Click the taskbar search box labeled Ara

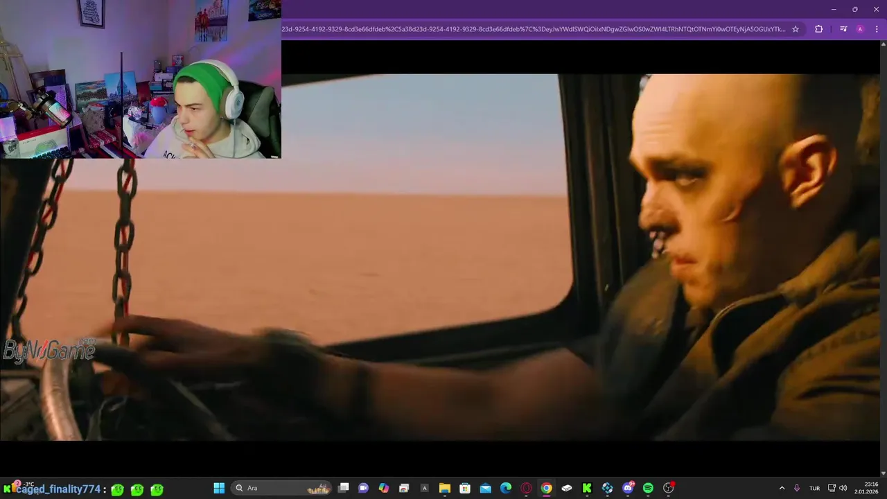[x=281, y=488]
